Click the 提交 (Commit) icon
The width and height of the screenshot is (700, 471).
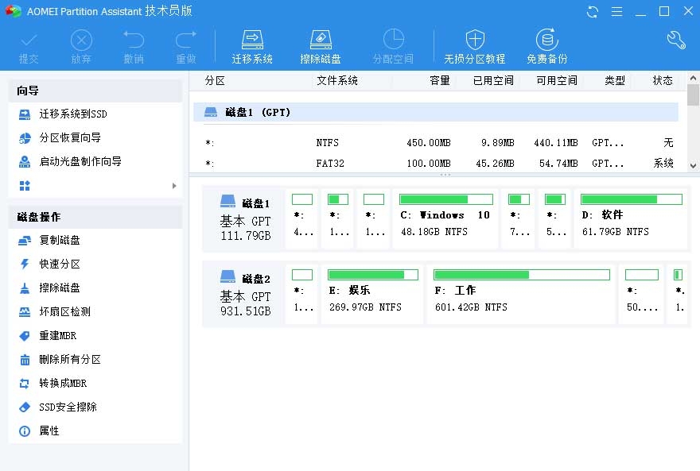pyautogui.click(x=29, y=44)
